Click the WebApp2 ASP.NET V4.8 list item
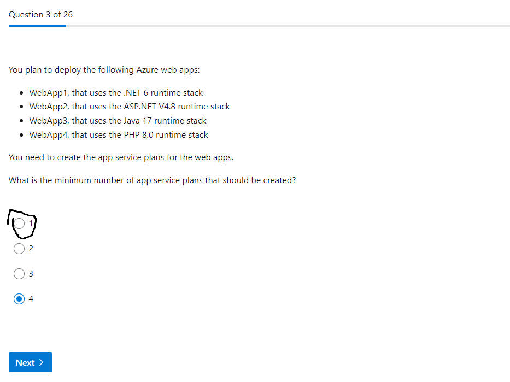This screenshot has width=510, height=382. point(130,107)
